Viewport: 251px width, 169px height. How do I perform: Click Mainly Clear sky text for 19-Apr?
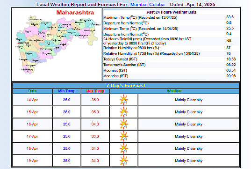pos(188,161)
